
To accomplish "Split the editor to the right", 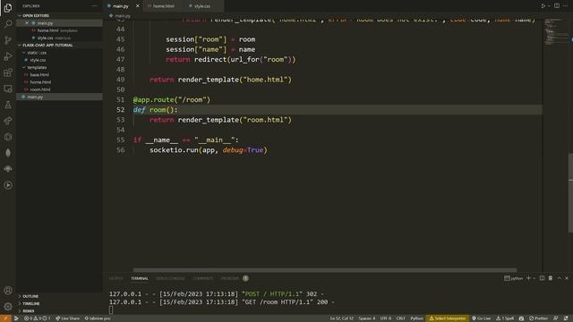I will (557, 6).
